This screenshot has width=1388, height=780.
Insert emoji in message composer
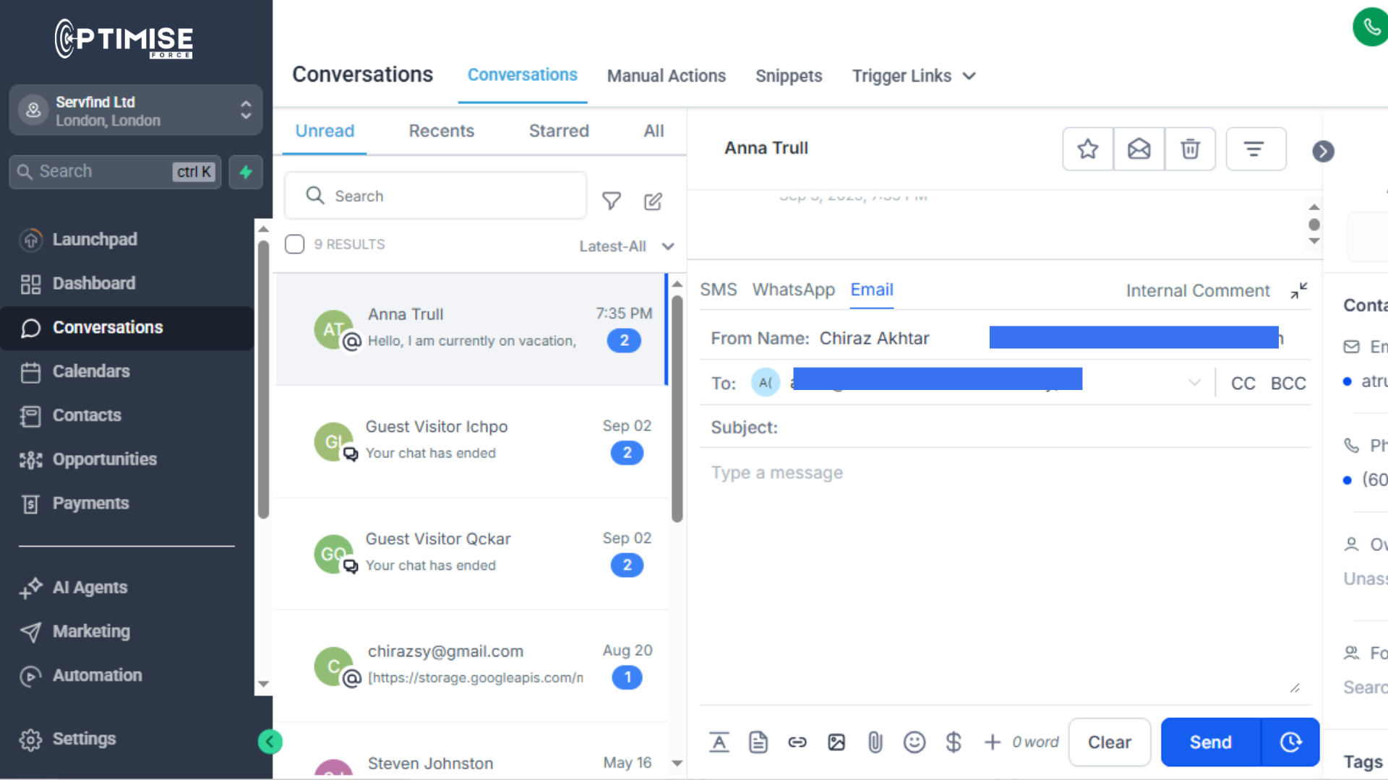tap(914, 742)
